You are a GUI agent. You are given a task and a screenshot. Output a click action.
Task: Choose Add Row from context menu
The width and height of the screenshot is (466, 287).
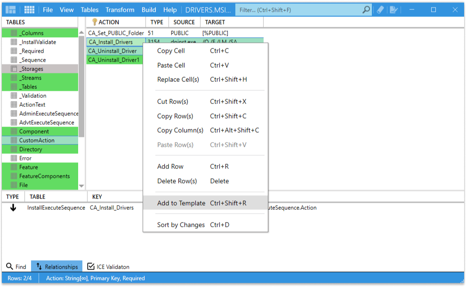tap(205, 167)
